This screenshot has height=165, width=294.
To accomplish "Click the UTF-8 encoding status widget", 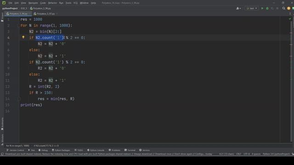I will tap(247, 154).
